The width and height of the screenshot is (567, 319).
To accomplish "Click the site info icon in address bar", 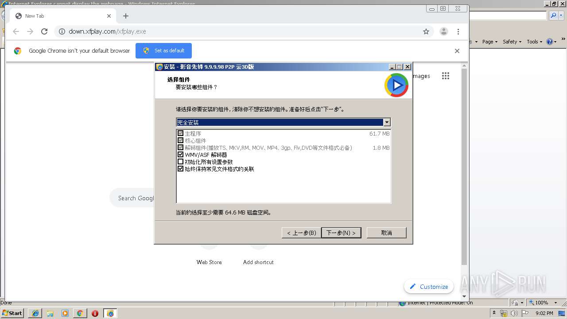I will (62, 31).
